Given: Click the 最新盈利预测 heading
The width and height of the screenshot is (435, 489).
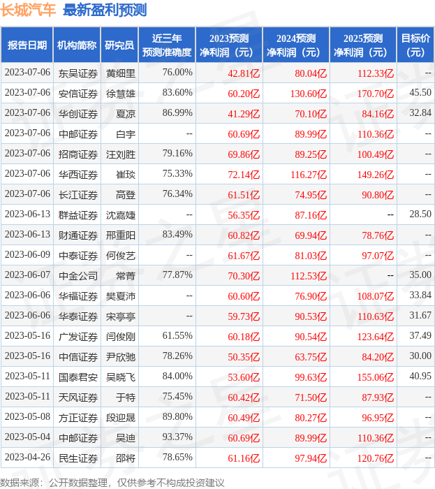Looking at the screenshot, I should click(105, 10).
